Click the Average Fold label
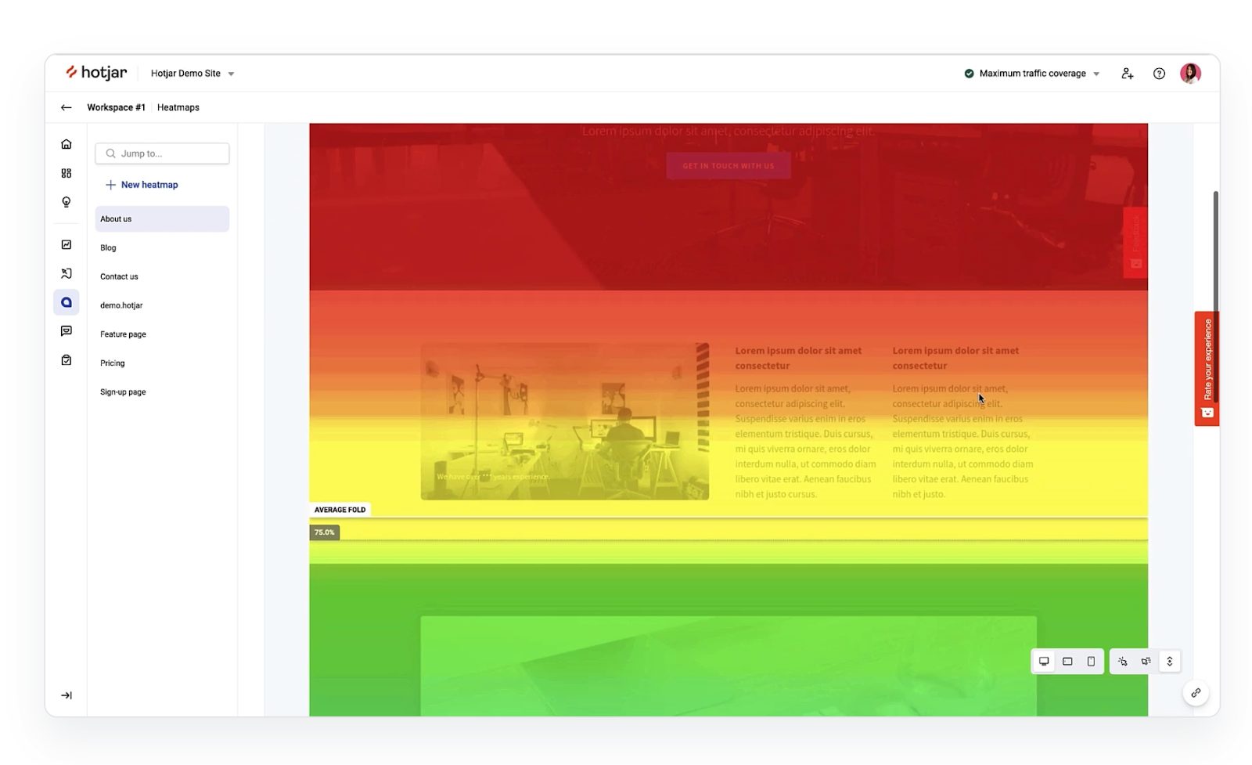This screenshot has height=765, width=1252. point(340,510)
